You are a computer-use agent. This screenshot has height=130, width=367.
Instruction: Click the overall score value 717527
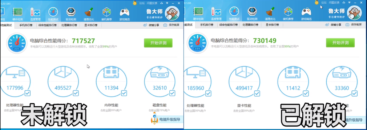[x=83, y=41]
